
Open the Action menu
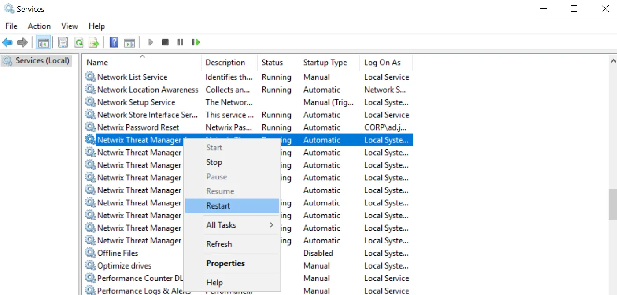pyautogui.click(x=39, y=26)
